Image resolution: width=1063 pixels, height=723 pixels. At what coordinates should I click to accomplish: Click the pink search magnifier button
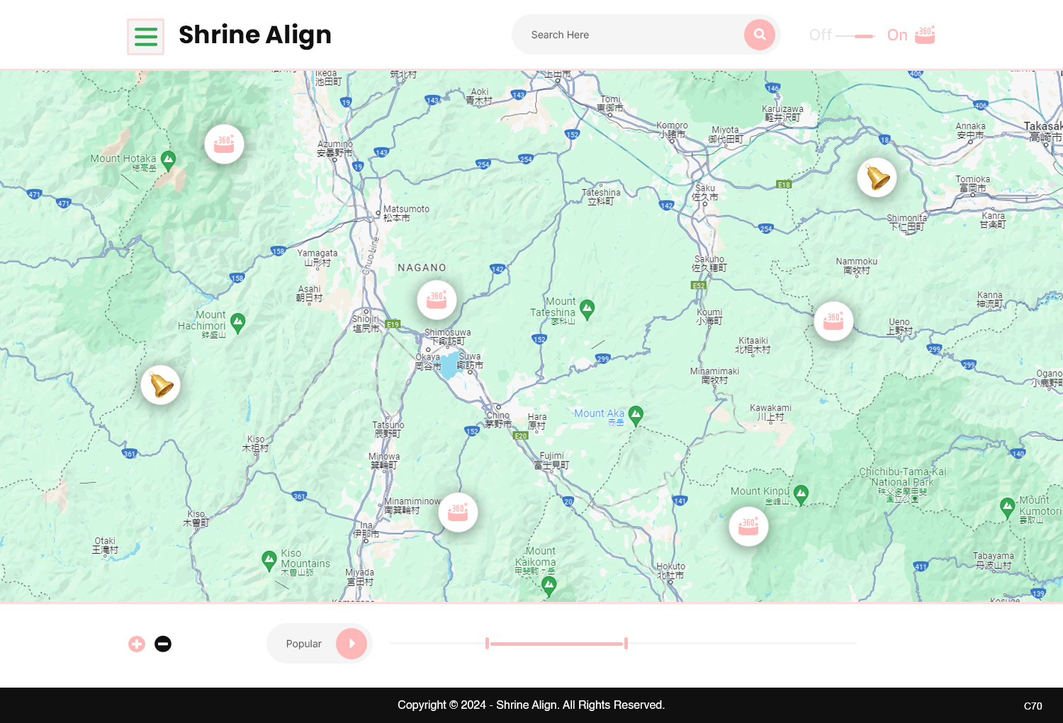tap(759, 35)
